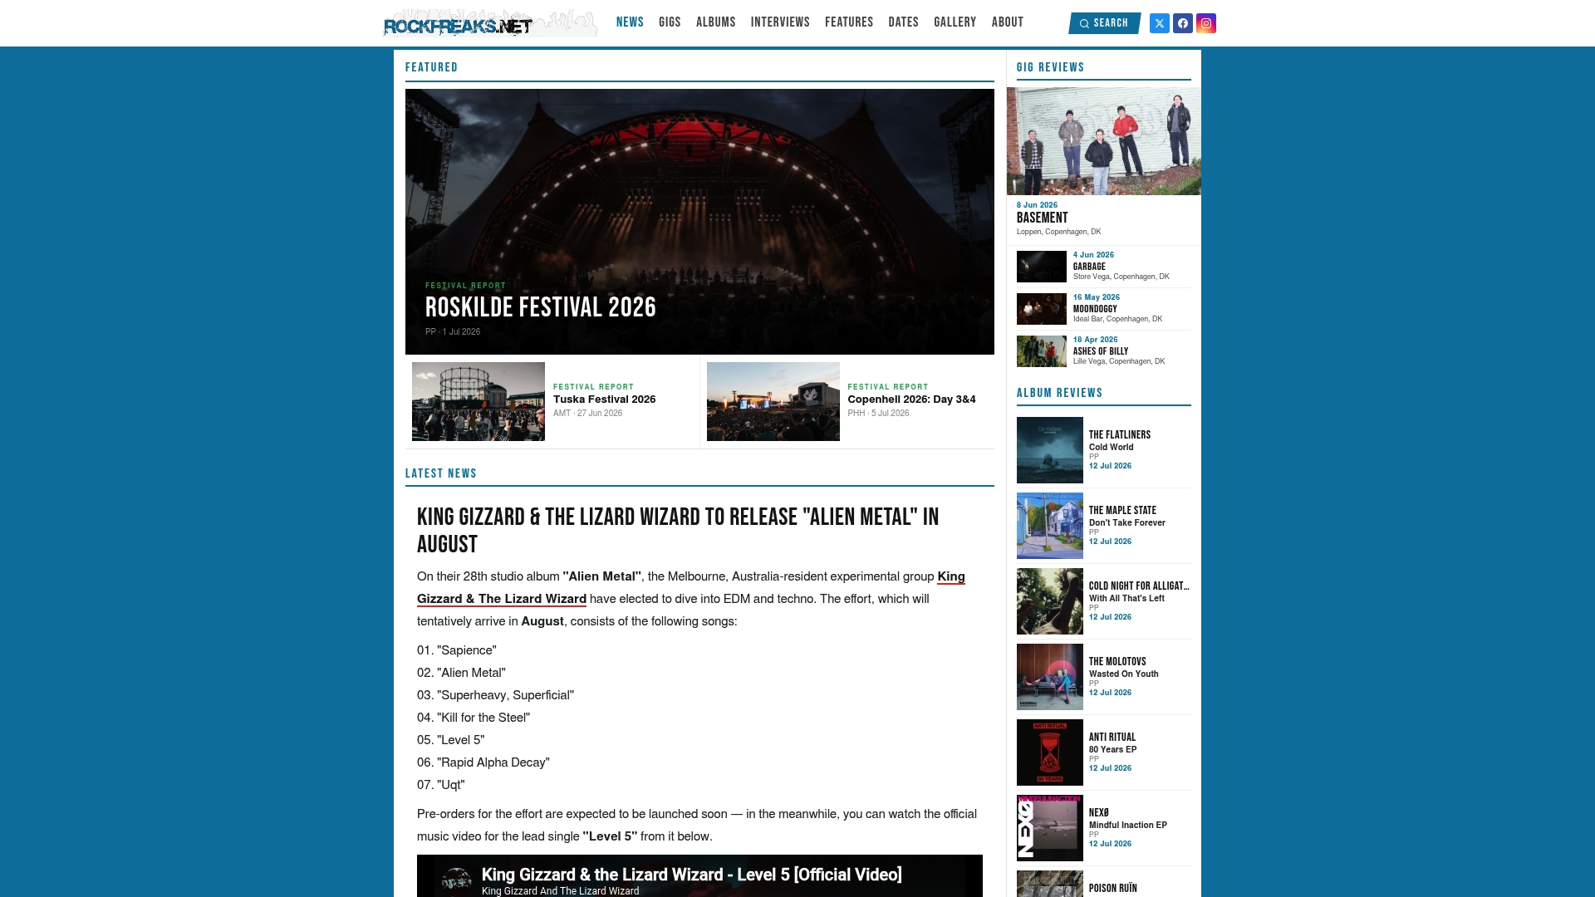
Task: Click the Copenhell 2026 festival thumbnail
Action: pyautogui.click(x=773, y=401)
